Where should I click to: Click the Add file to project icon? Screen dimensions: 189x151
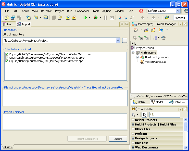pos(68,18)
